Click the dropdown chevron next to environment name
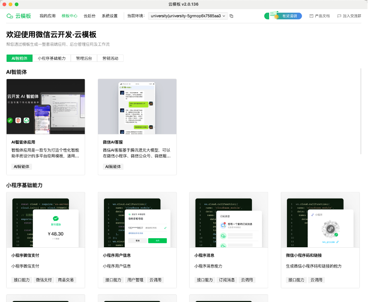The height and width of the screenshot is (302, 368). [224, 16]
